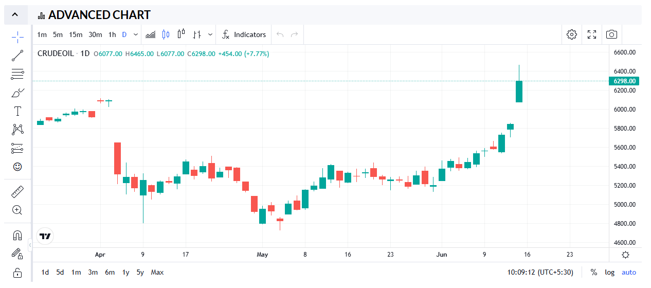Click the tall green candle near June 16
The width and height of the screenshot is (651, 288).
coord(519,92)
